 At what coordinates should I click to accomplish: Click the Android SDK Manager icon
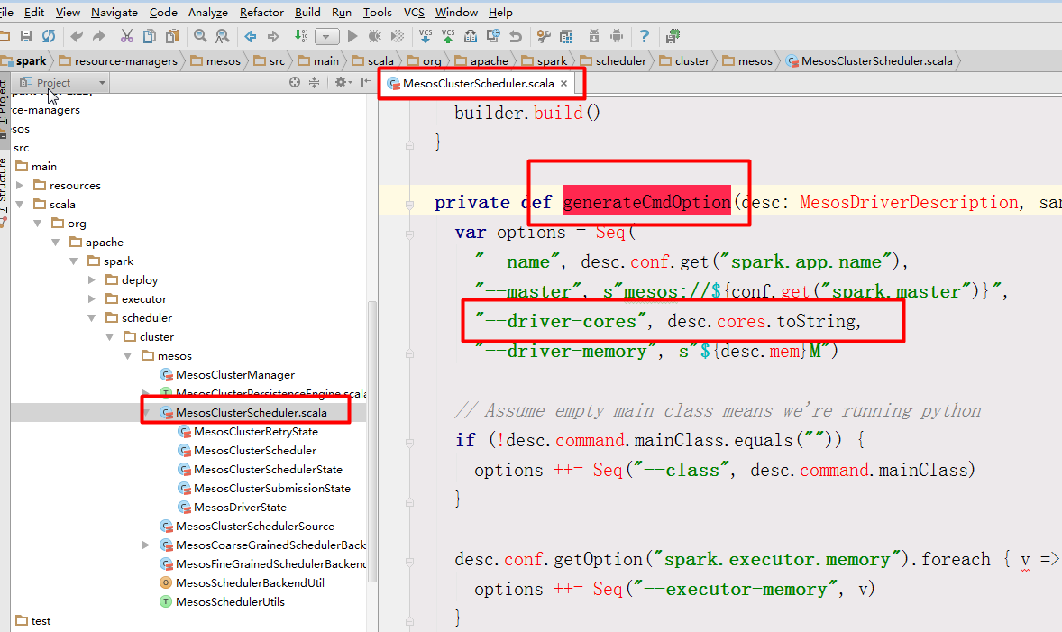594,36
